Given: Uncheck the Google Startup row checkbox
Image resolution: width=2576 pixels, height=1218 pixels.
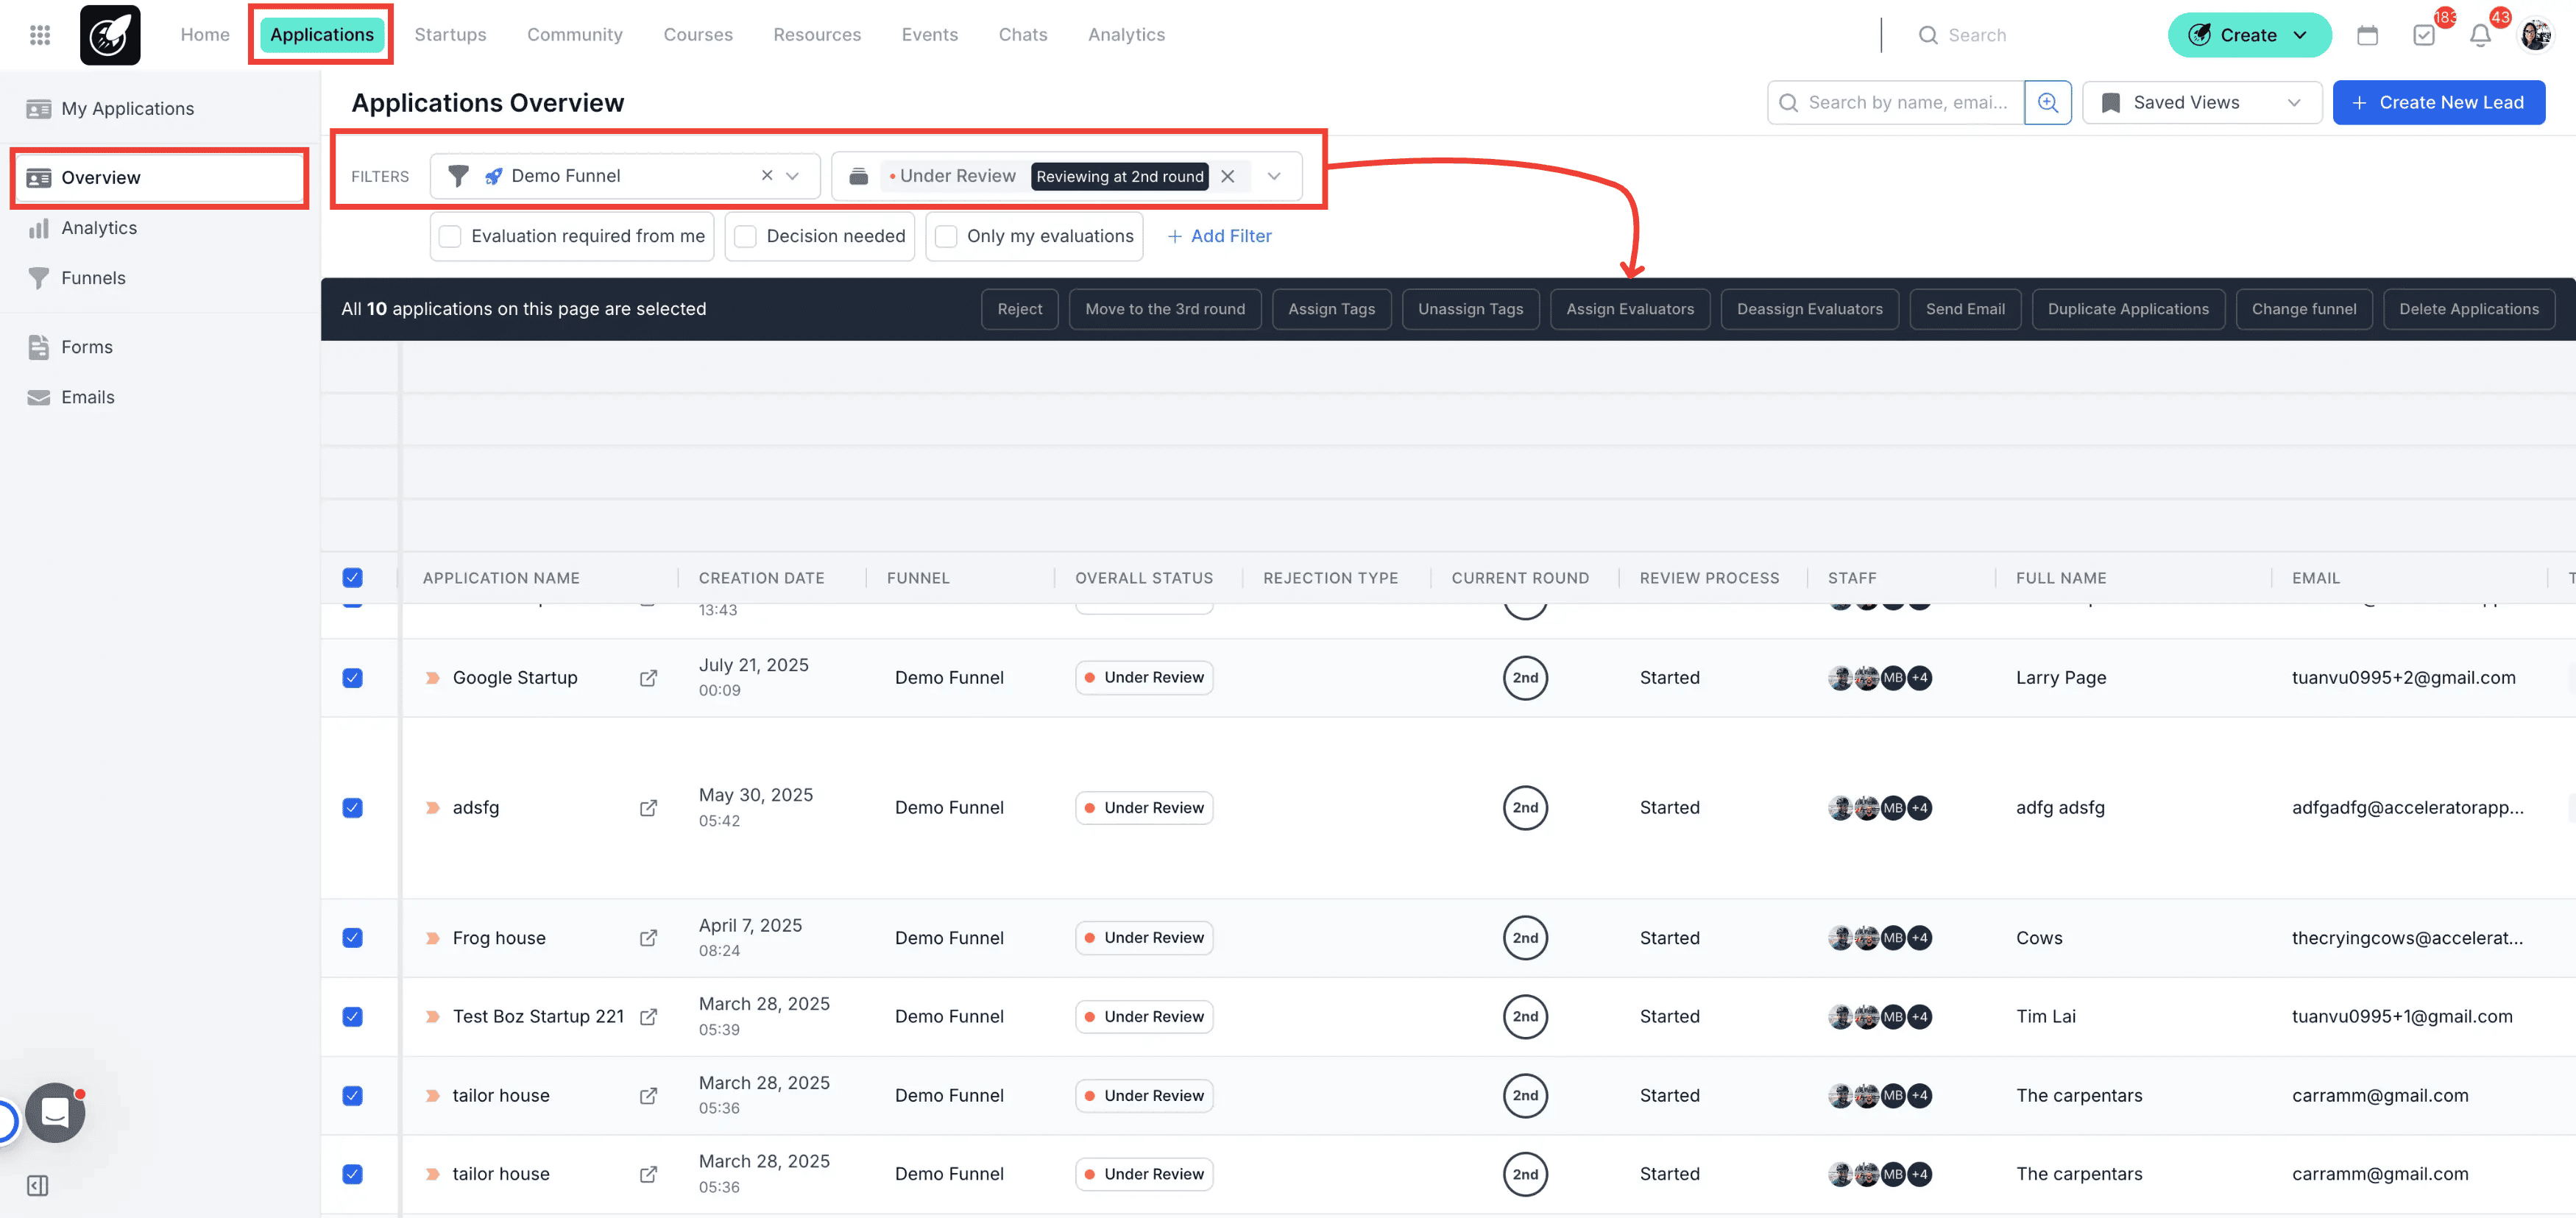Looking at the screenshot, I should 352,678.
